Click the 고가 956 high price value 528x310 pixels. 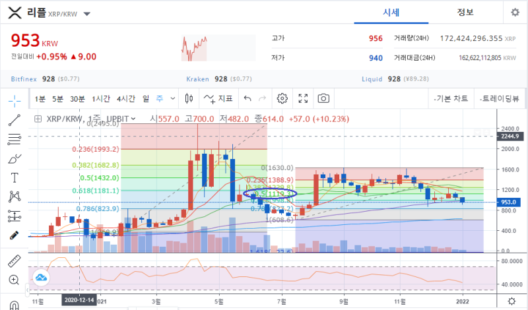[x=376, y=38]
